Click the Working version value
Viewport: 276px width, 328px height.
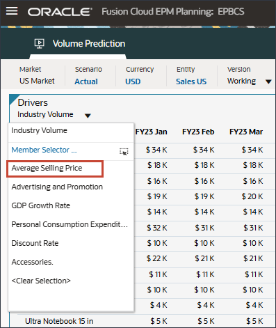[x=241, y=81]
